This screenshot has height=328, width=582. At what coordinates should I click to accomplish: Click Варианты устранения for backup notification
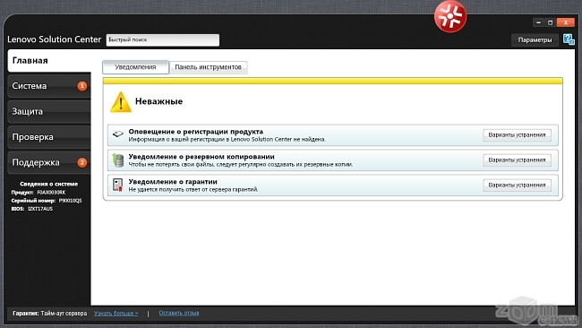[517, 160]
